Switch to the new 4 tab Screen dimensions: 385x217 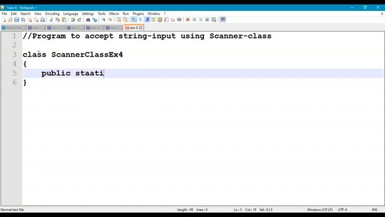coord(95,28)
